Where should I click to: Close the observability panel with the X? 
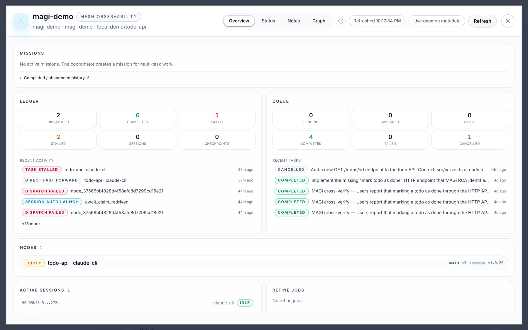(508, 21)
